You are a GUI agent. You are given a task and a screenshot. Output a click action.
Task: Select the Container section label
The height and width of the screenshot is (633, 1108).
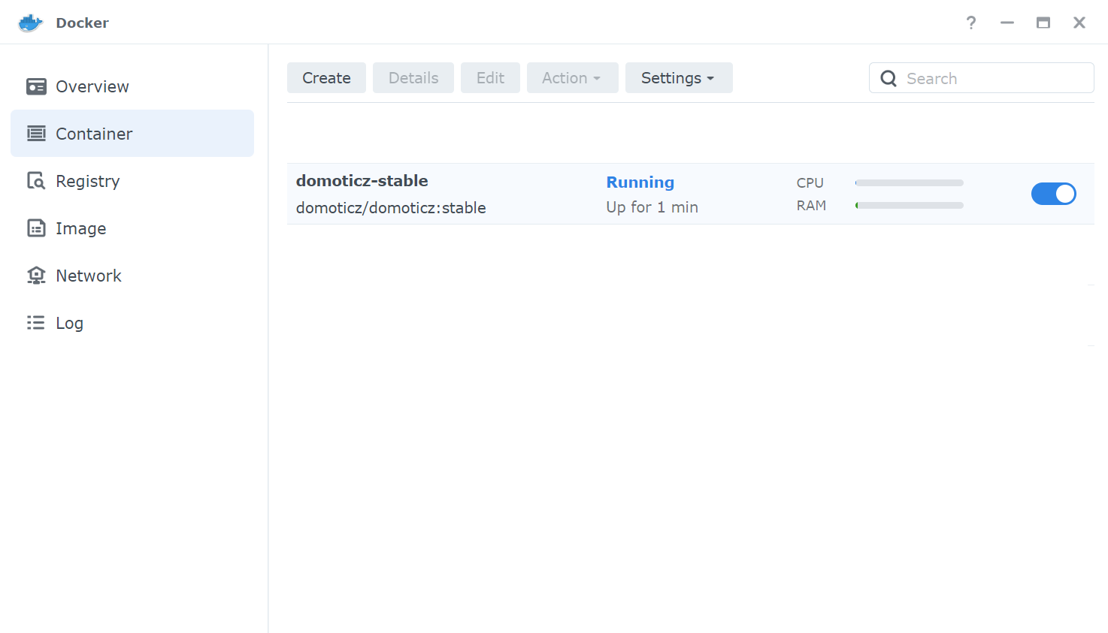94,134
